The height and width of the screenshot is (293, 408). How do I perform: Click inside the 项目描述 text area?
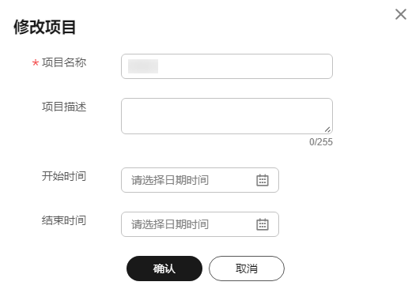tap(227, 116)
